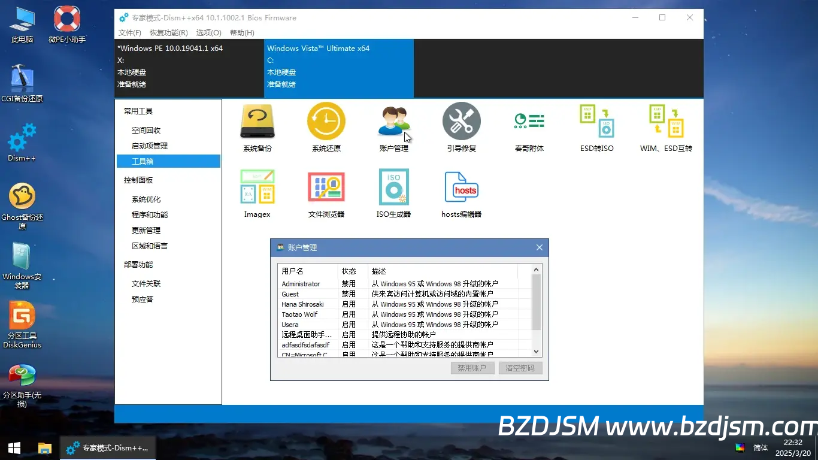The height and width of the screenshot is (460, 818).
Task: Open 区域和语言 in the sidebar
Action: (150, 246)
